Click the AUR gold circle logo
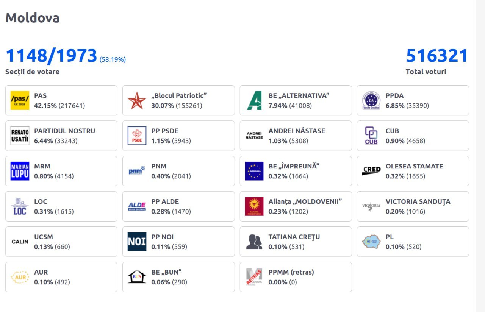The image size is (485, 312). (x=20, y=277)
